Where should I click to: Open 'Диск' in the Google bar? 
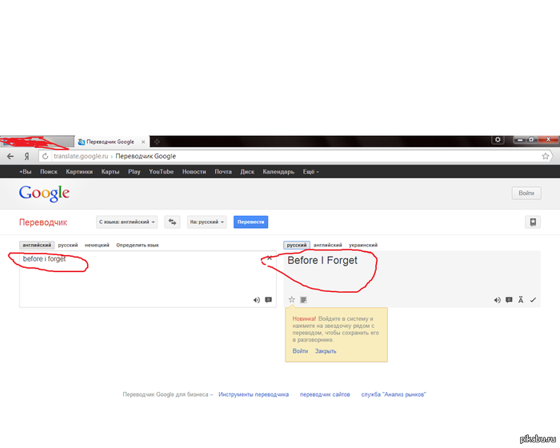pyautogui.click(x=247, y=172)
